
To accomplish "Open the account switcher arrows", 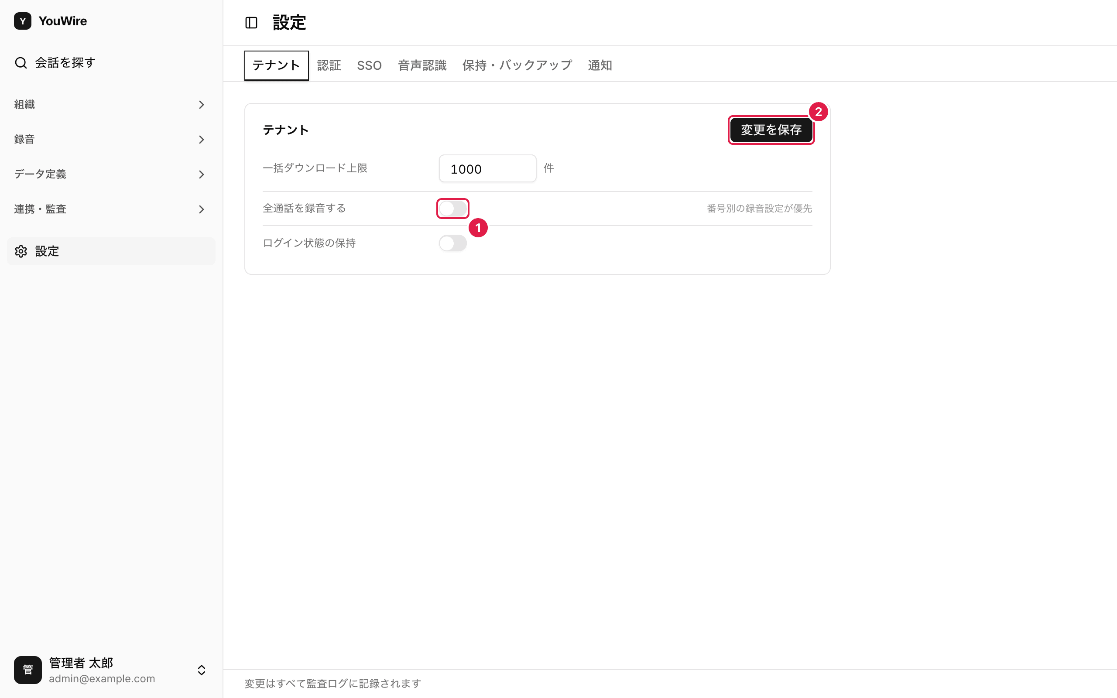I will click(x=202, y=670).
